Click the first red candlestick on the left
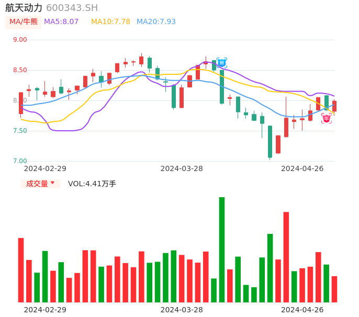The width and height of the screenshot is (359, 317). point(21,103)
